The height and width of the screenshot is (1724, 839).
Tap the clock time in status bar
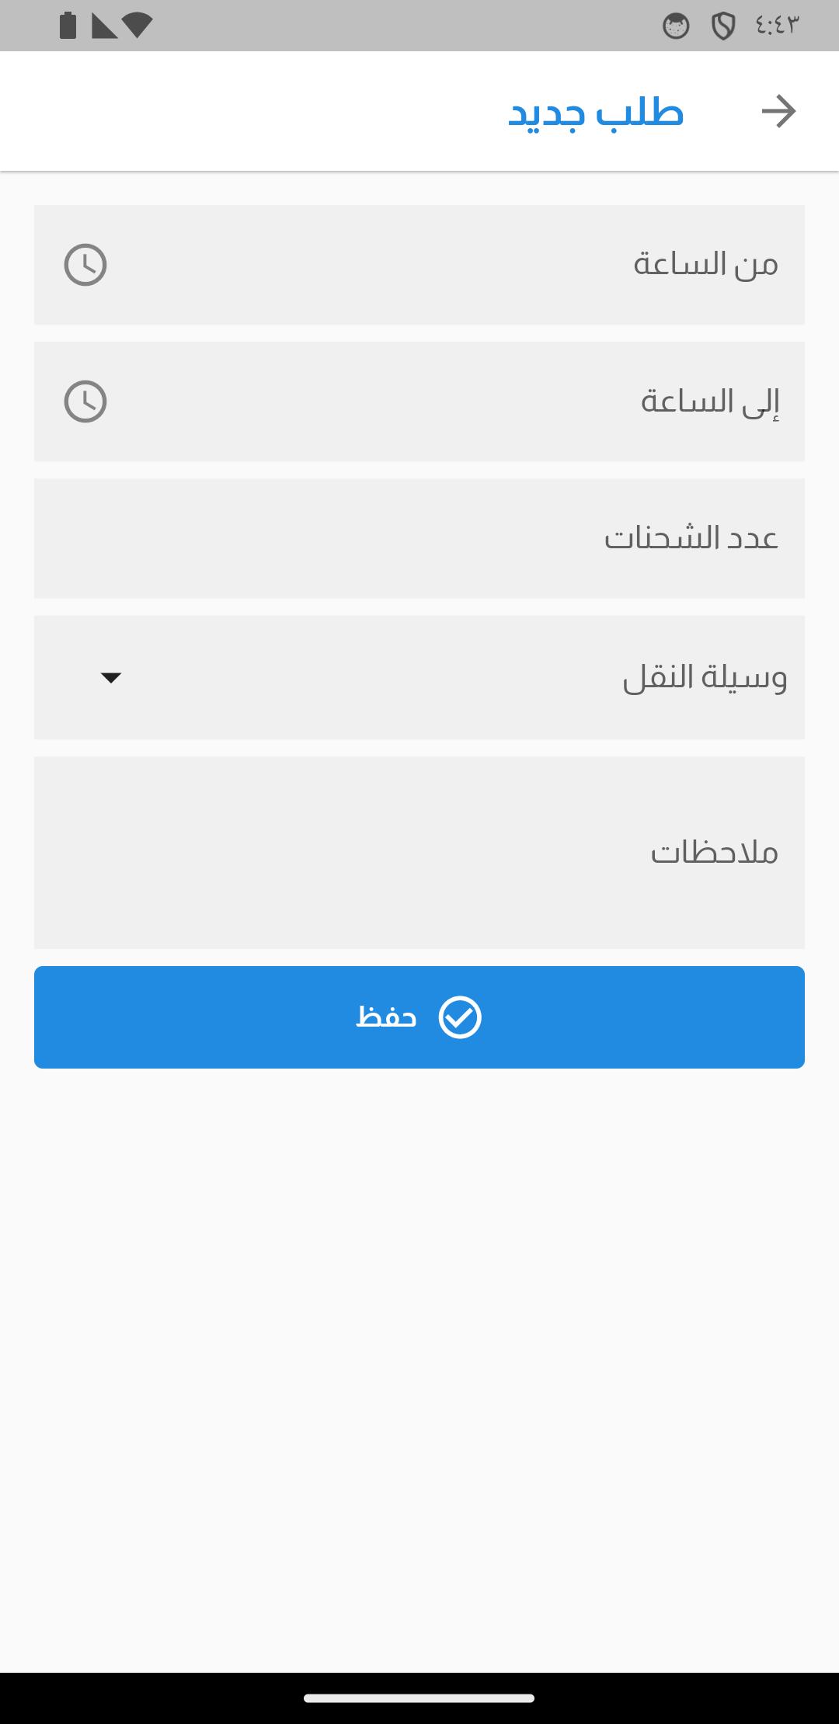point(777,26)
